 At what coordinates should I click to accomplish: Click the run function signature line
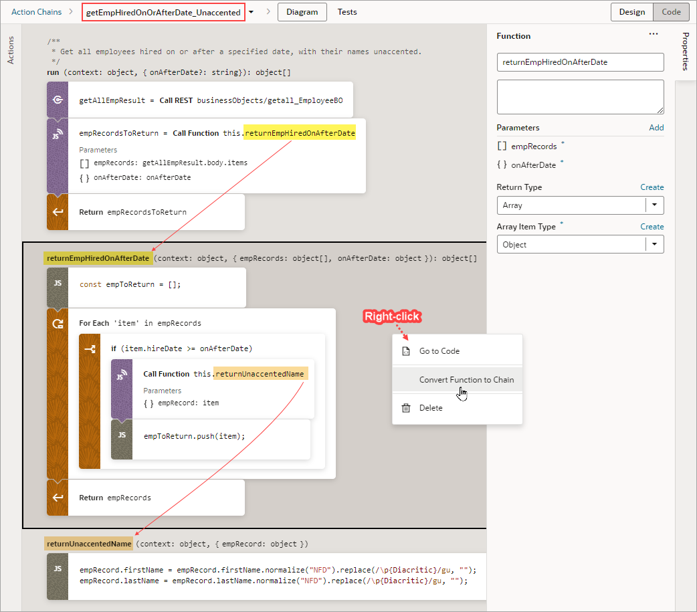[x=169, y=72]
